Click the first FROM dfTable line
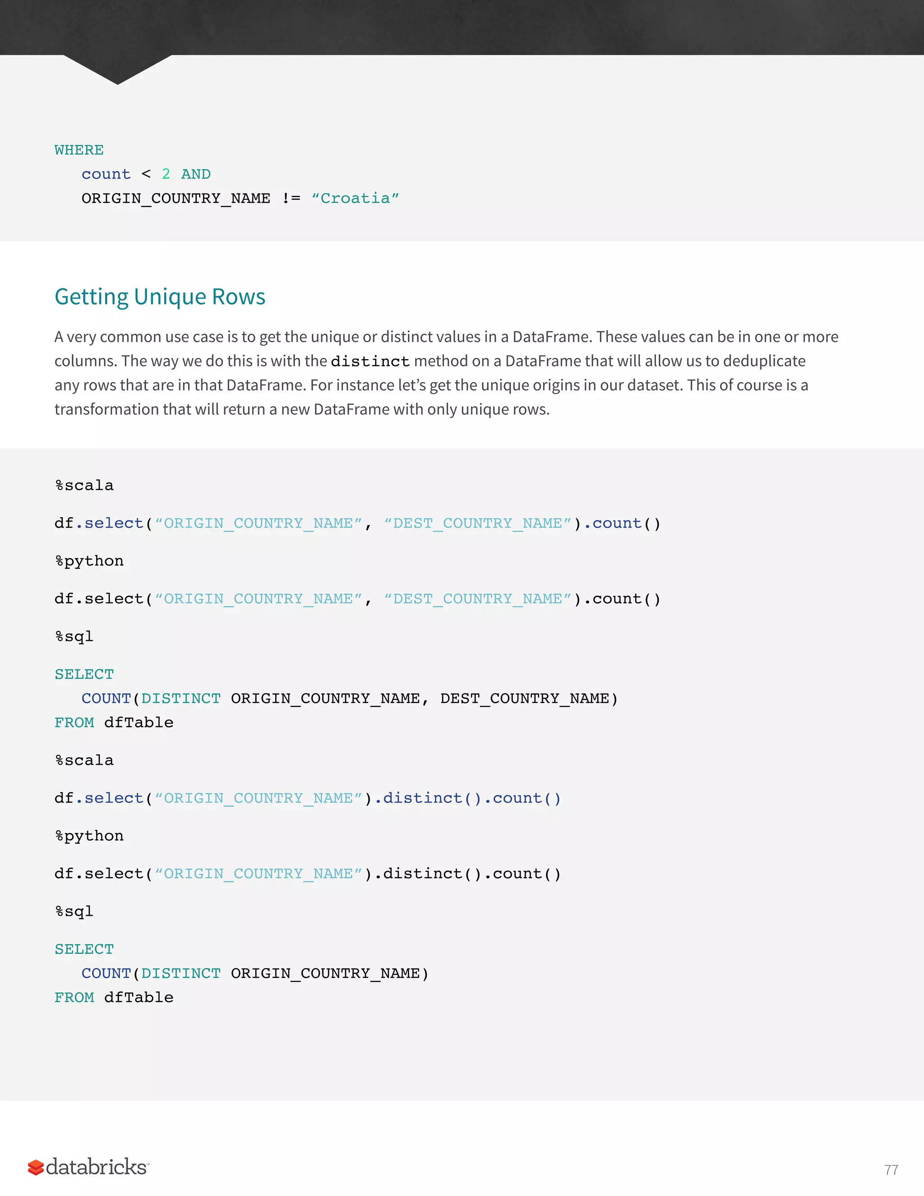The image size is (924, 1196). (x=114, y=722)
